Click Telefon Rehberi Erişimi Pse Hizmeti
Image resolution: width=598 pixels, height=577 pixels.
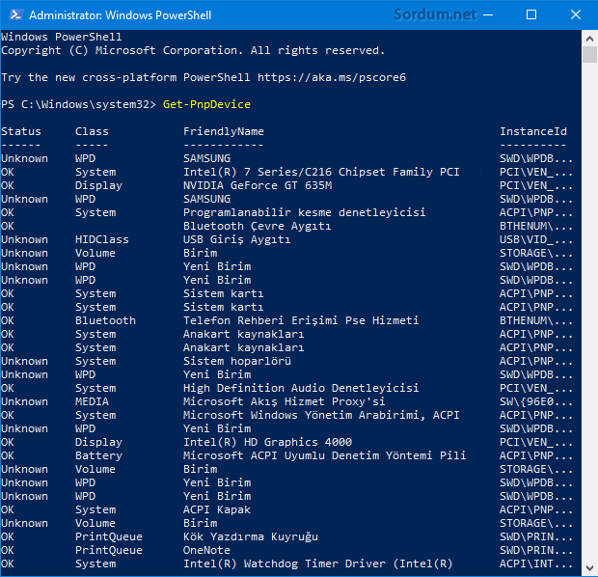pyautogui.click(x=301, y=320)
